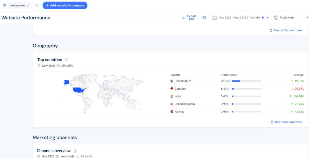Image resolution: width=309 pixels, height=159 pixels.
Task: Click the Germany flag icon
Action: (x=172, y=89)
